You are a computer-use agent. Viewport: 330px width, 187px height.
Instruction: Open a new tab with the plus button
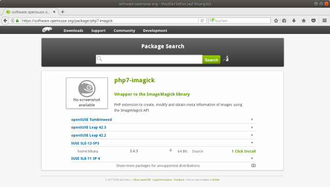pyautogui.click(x=62, y=12)
